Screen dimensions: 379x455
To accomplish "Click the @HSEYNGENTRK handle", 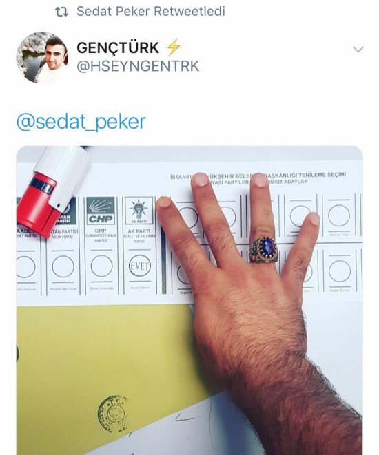I will (138, 66).
